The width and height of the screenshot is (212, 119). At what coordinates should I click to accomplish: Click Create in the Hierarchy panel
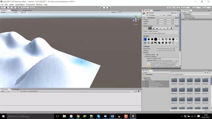185,12
